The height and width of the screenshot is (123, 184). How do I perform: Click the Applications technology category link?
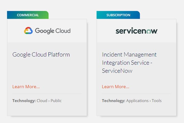click(x=137, y=101)
